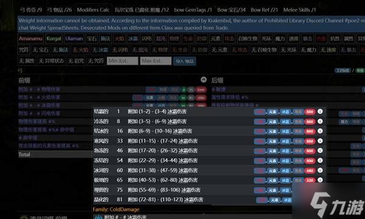Open info icon for level 54 cold damage row
Screen dimensions: 365x219
(x=320, y=161)
